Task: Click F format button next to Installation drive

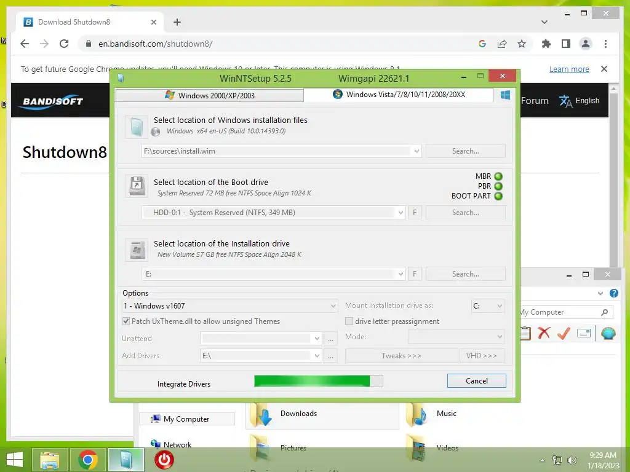Action: click(415, 274)
